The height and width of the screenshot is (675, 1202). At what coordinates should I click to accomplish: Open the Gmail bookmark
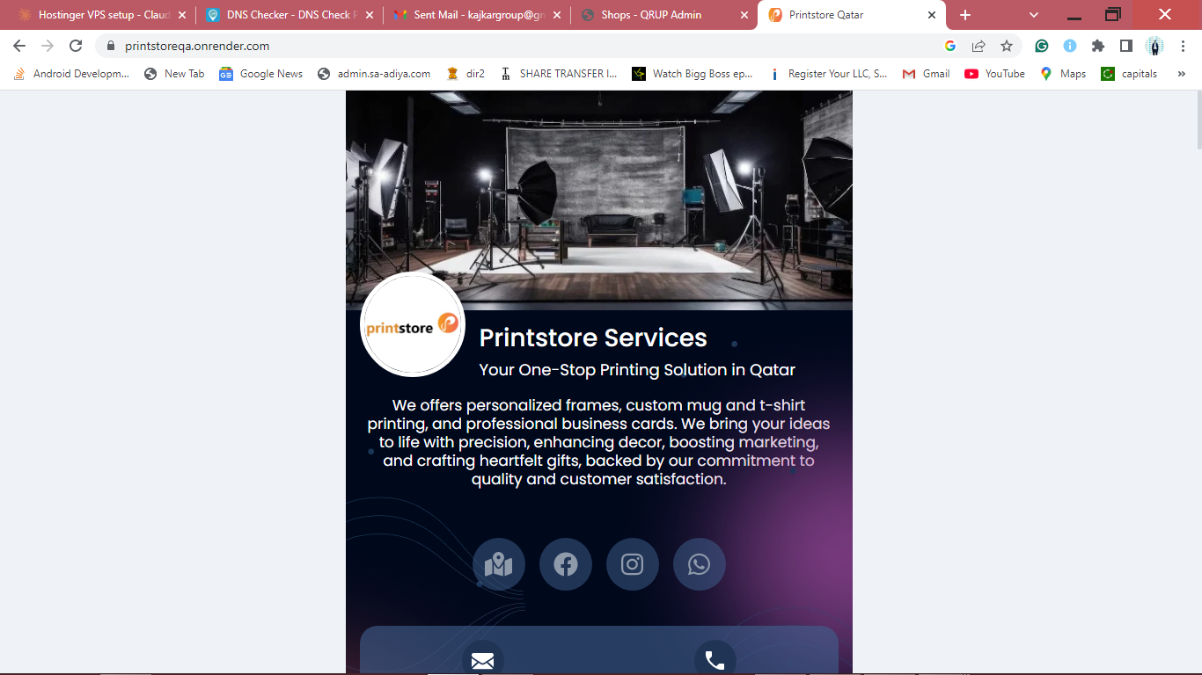coord(926,74)
